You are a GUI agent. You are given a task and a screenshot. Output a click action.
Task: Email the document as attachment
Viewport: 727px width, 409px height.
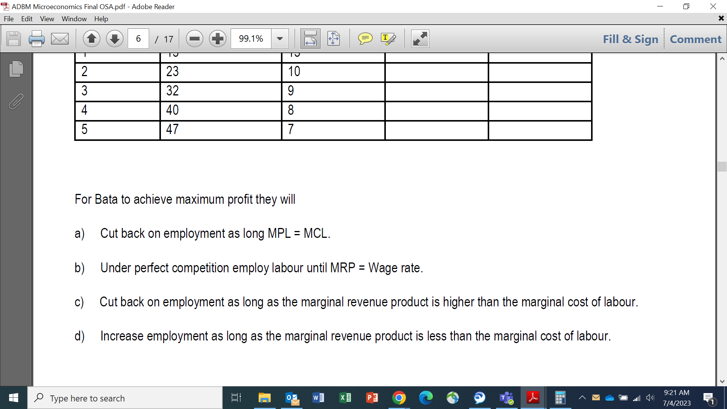pos(59,38)
